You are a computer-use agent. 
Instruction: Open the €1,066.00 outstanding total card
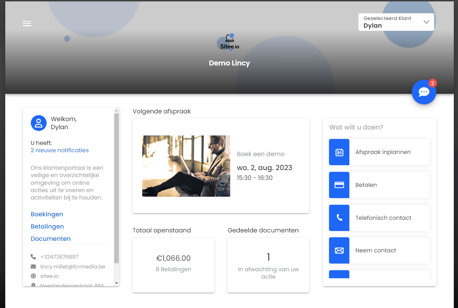click(x=173, y=265)
